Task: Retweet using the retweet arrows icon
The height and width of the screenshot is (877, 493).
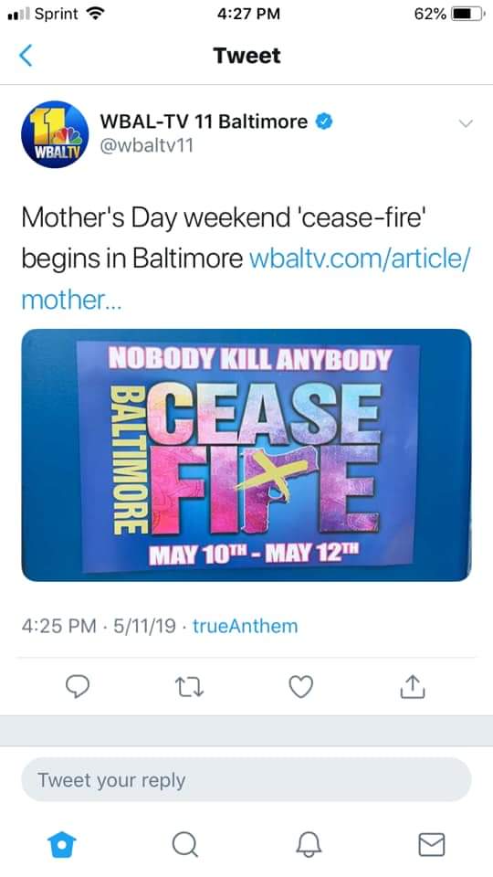Action: pyautogui.click(x=190, y=687)
